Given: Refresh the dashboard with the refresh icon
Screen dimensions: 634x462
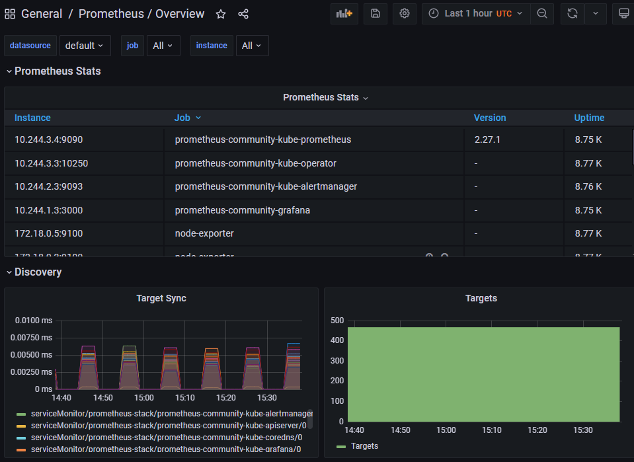Looking at the screenshot, I should pyautogui.click(x=571, y=13).
